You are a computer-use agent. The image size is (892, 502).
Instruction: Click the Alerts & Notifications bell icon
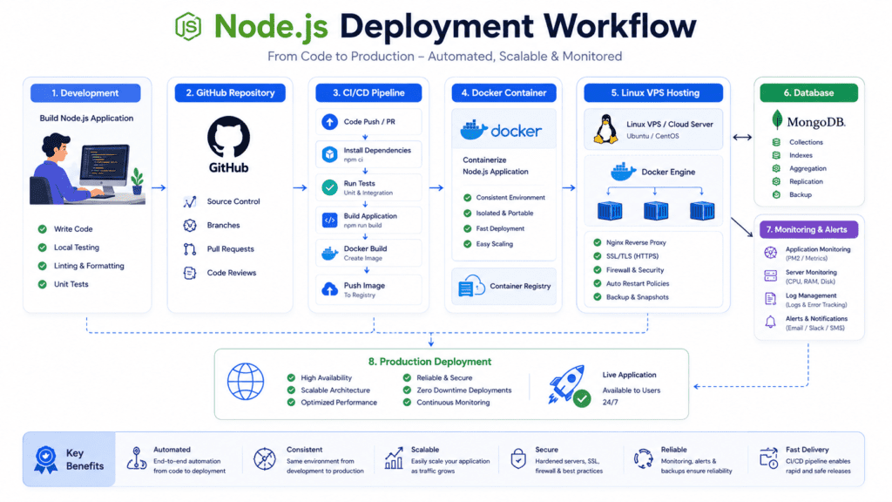click(x=770, y=322)
